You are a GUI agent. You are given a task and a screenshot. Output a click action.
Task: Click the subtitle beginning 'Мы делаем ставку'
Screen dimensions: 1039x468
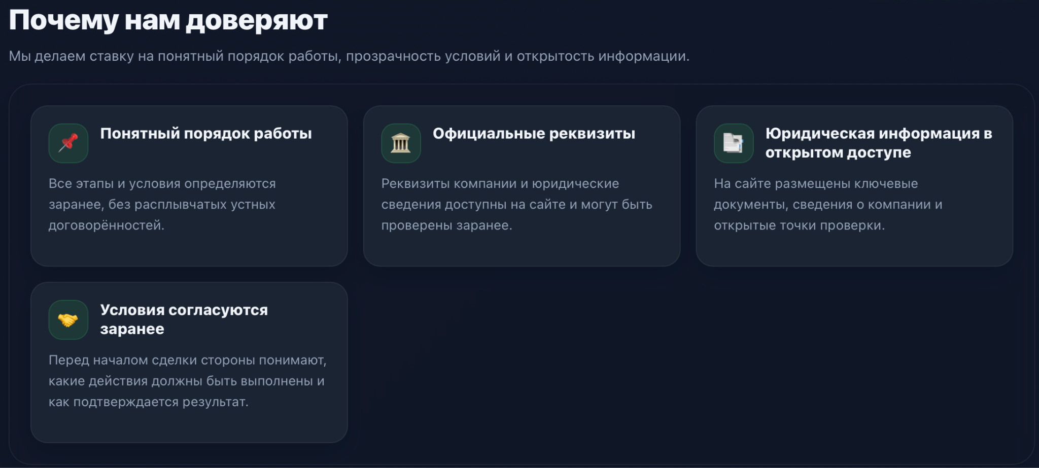pos(349,56)
